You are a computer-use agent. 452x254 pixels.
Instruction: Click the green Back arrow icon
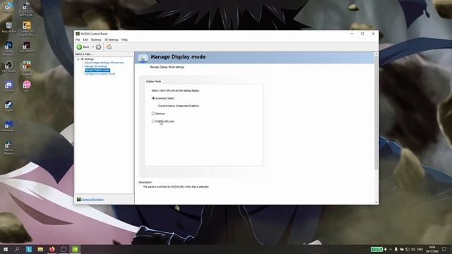pyautogui.click(x=79, y=47)
